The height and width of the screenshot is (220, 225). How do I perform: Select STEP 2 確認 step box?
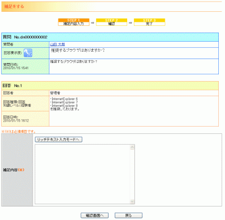pyautogui.click(x=111, y=22)
